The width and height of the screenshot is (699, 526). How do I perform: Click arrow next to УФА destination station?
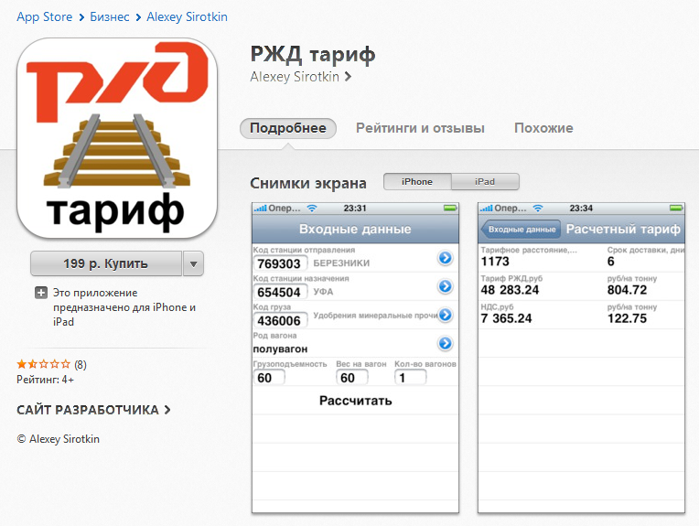(445, 286)
